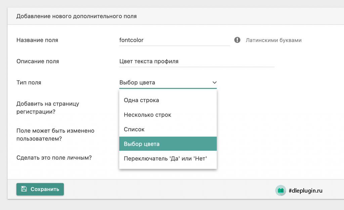Select Переключатель 'Да' или 'Нет' option
The height and width of the screenshot is (210, 344).
tap(168, 159)
